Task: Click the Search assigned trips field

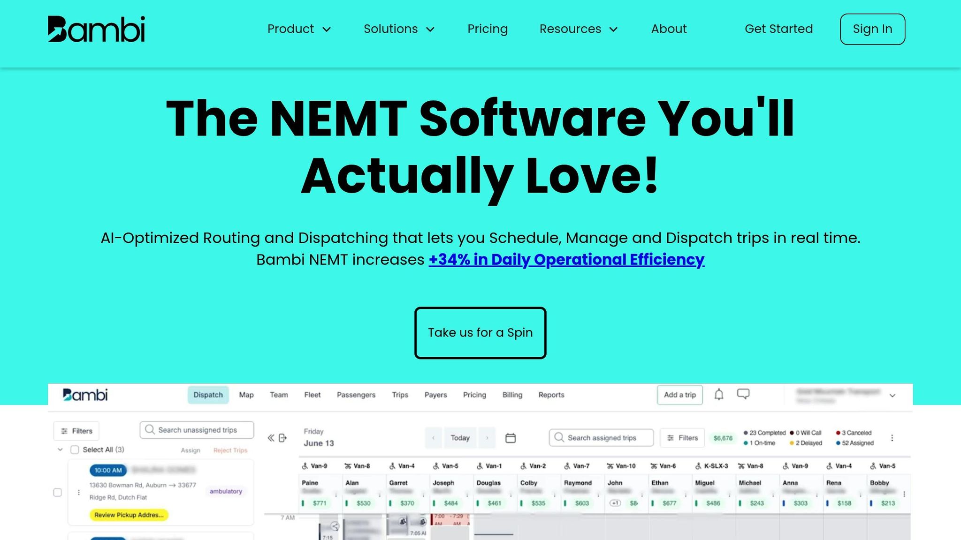Action: [x=602, y=438]
